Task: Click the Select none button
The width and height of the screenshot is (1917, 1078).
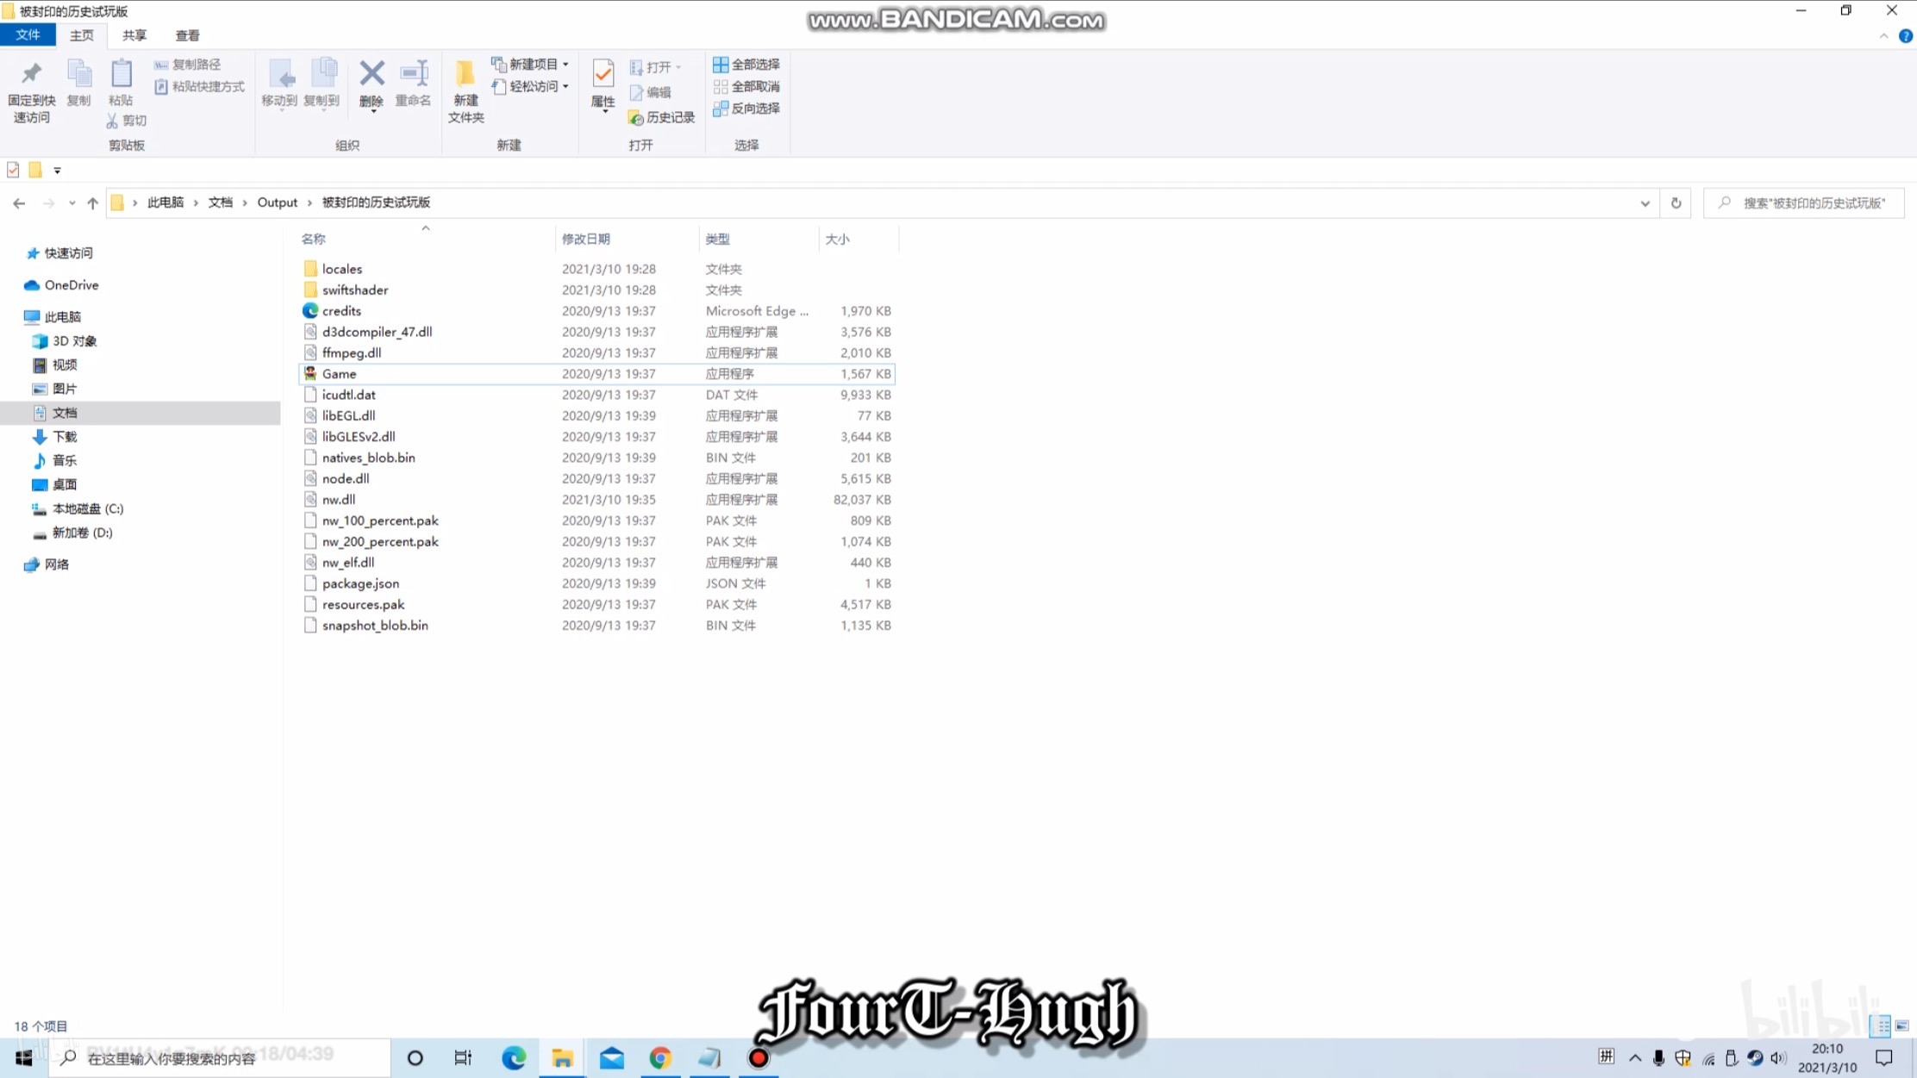Action: click(746, 86)
